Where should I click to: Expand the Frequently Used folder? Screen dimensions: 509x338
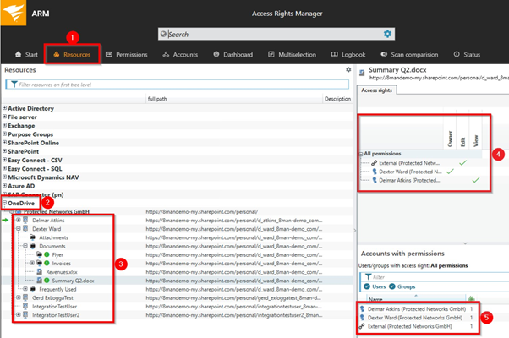click(x=25, y=289)
